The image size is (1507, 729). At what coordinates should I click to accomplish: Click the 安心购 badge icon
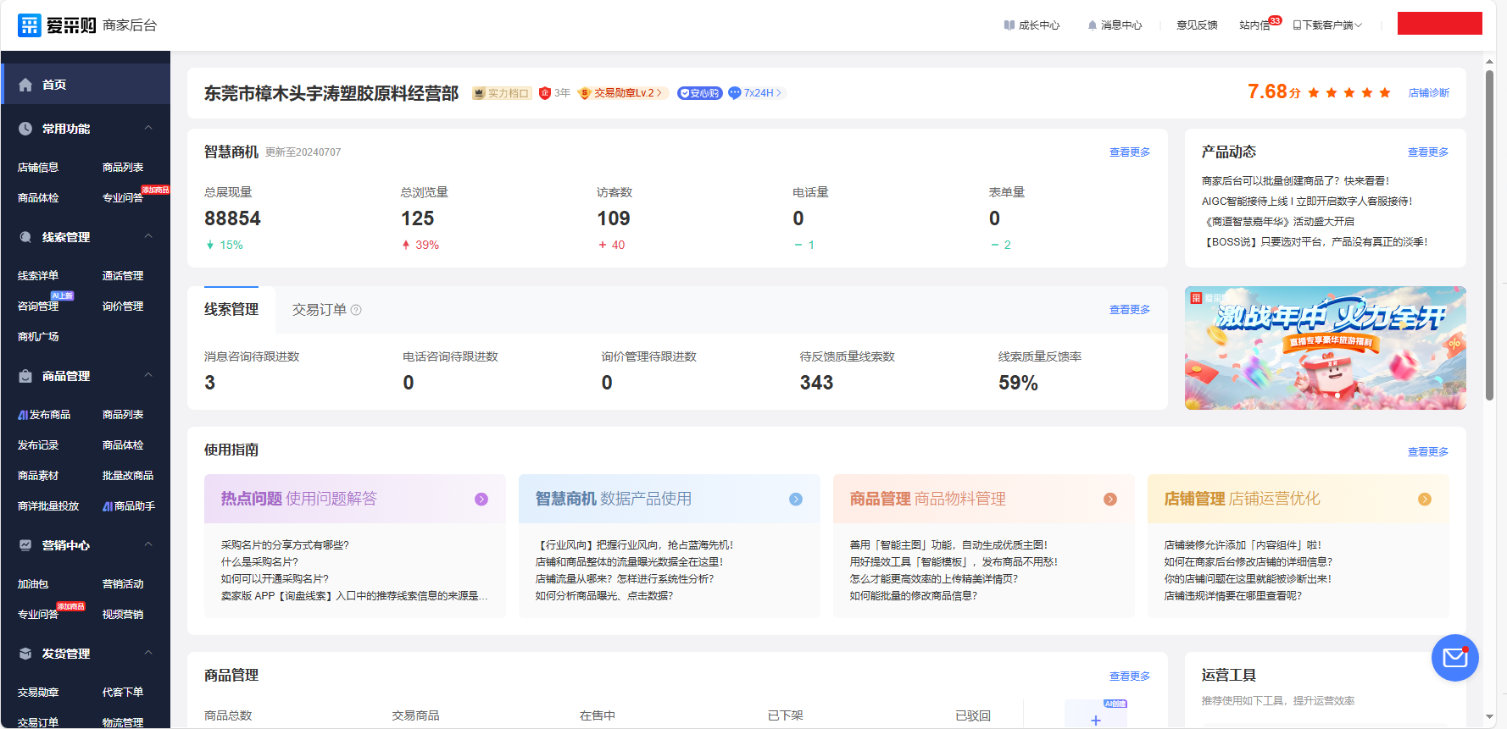699,93
